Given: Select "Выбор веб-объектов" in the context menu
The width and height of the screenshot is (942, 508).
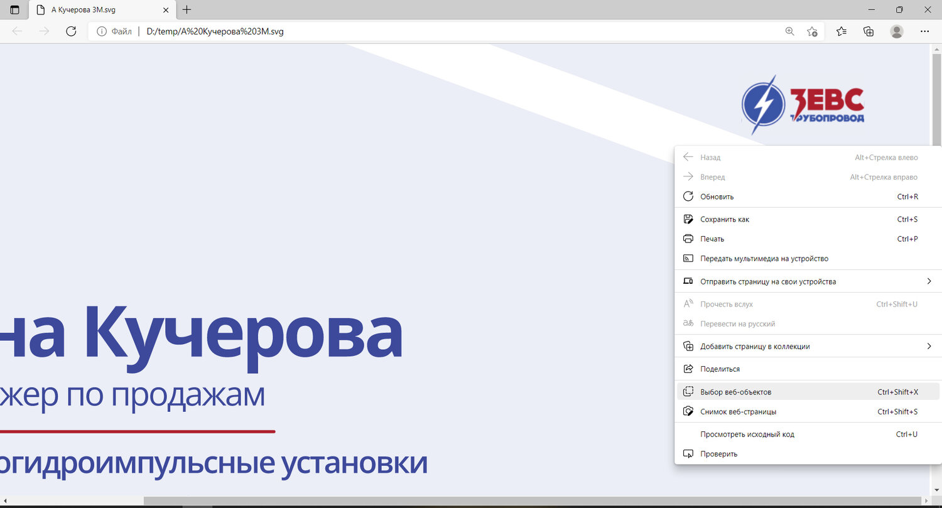Looking at the screenshot, I should (x=808, y=392).
